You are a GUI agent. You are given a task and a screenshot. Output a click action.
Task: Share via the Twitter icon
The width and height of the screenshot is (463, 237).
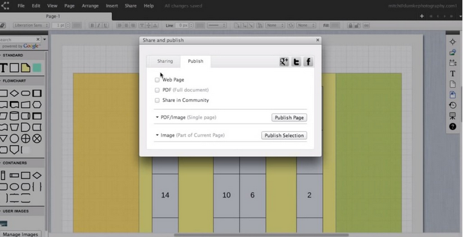296,61
